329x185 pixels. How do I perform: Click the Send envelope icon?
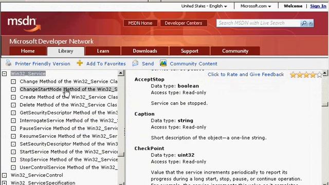pyautogui.click(x=135, y=63)
